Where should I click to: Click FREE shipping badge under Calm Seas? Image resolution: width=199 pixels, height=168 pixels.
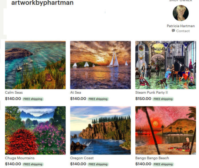33,99
